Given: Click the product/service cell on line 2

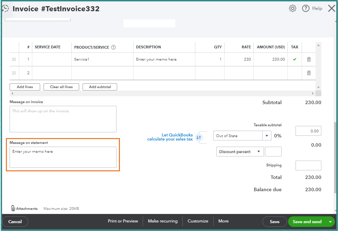Looking at the screenshot, I should click(102, 73).
